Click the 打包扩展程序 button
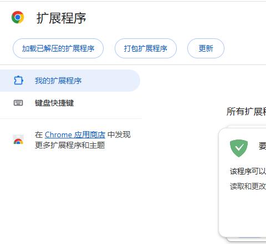Screen dimensions: 266x244 (146, 48)
